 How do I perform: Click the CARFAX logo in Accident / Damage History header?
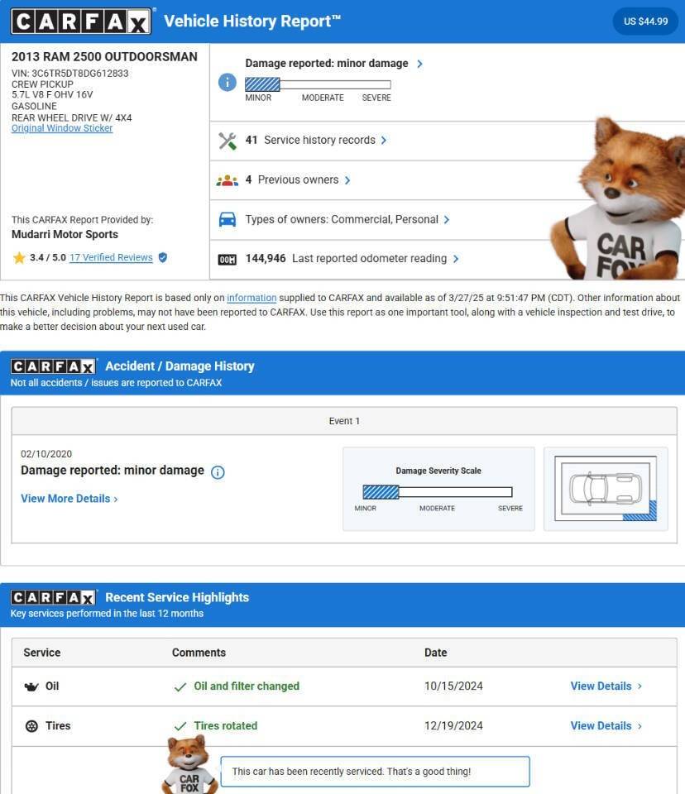(x=53, y=366)
